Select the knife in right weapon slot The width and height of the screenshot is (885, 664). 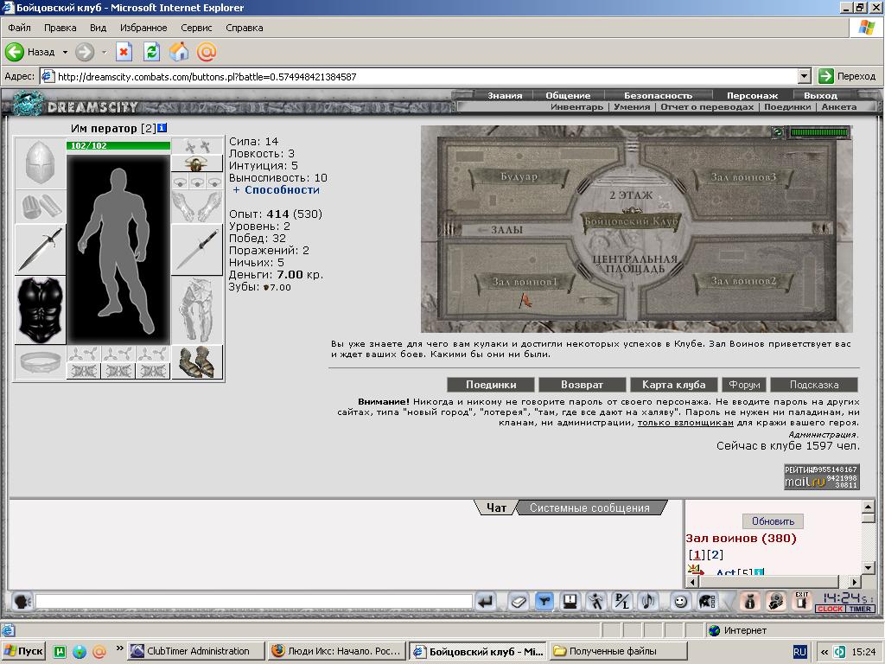pos(197,250)
